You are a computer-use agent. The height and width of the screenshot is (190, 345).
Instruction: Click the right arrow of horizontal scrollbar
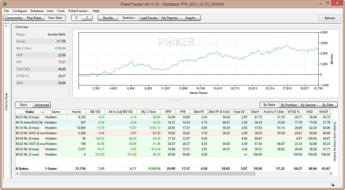coord(331,173)
